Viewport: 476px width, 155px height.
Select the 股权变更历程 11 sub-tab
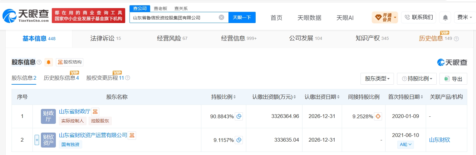point(105,78)
